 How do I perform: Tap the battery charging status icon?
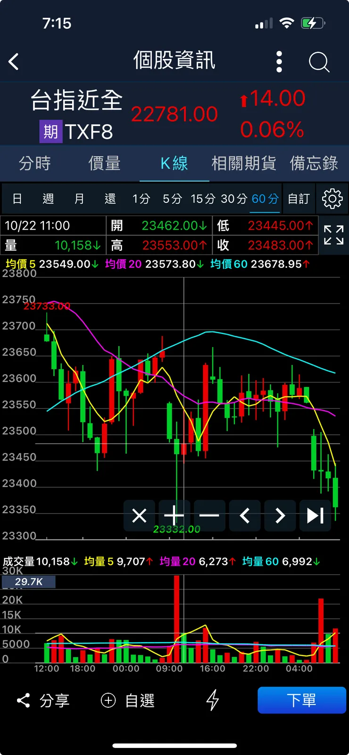coord(313,23)
